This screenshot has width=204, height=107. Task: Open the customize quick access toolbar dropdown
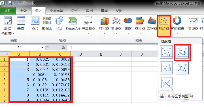coord(34,3)
